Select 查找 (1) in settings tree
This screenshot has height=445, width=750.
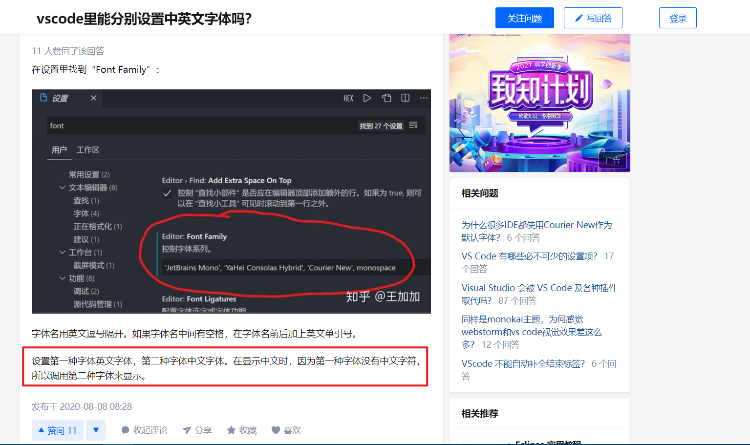[86, 201]
